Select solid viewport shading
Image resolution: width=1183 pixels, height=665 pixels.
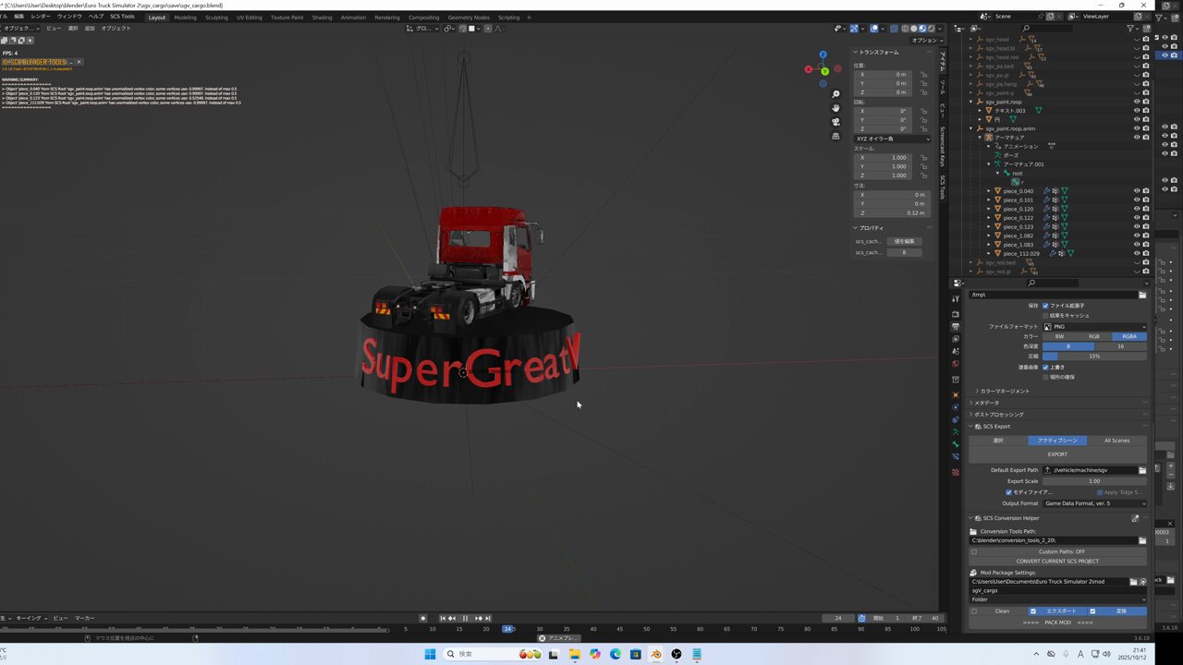pos(913,29)
